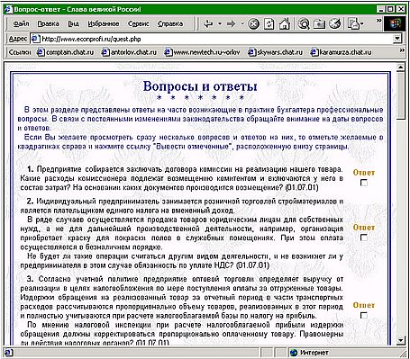Open the Файл menu
This screenshot has height=359, width=410.
[x=21, y=23]
